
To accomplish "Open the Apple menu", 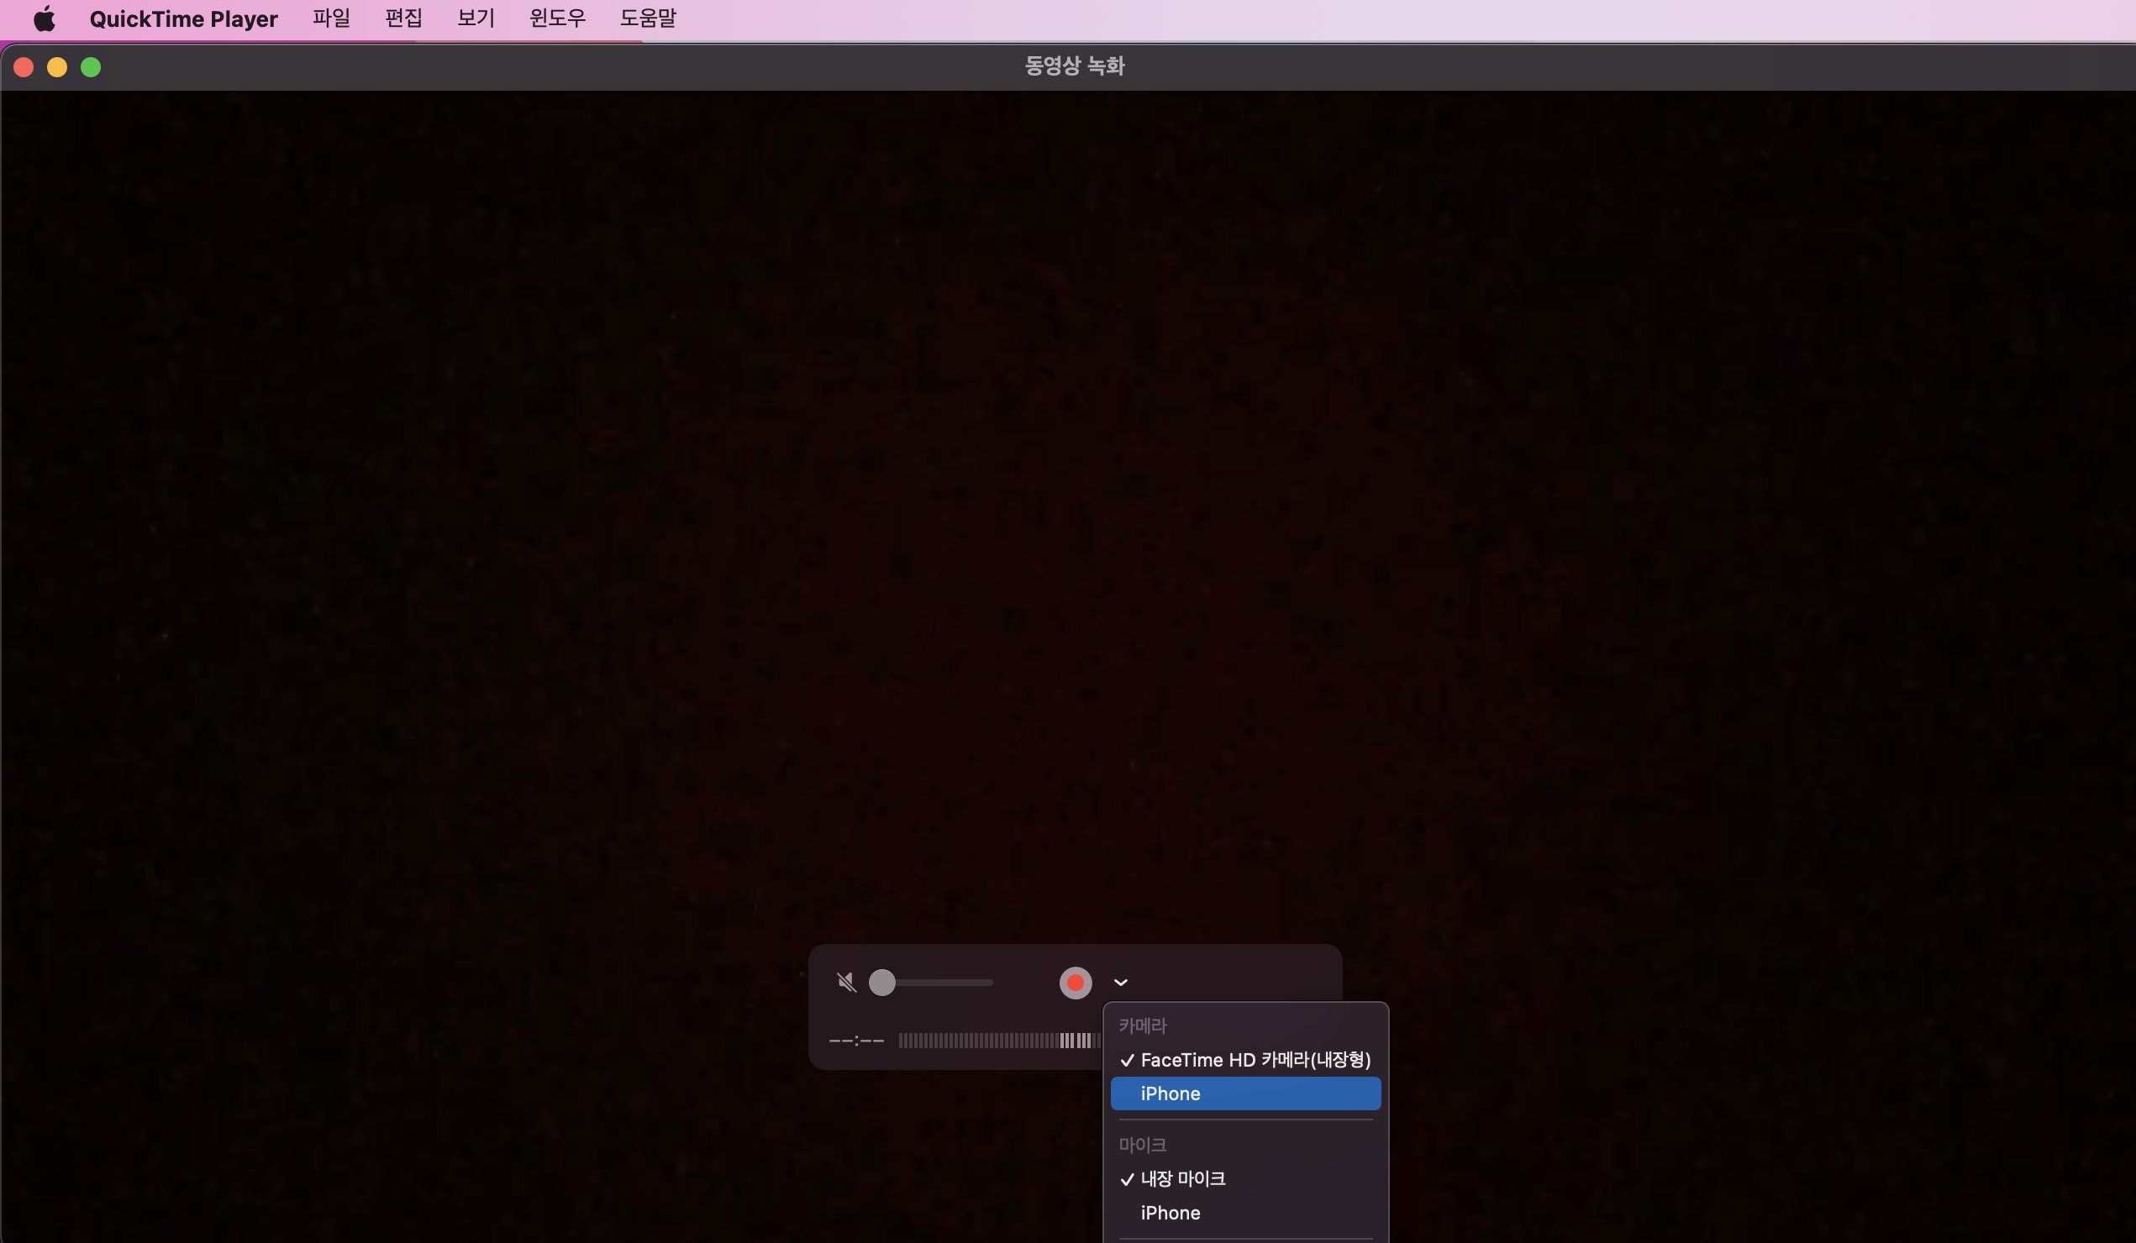I will tap(44, 18).
